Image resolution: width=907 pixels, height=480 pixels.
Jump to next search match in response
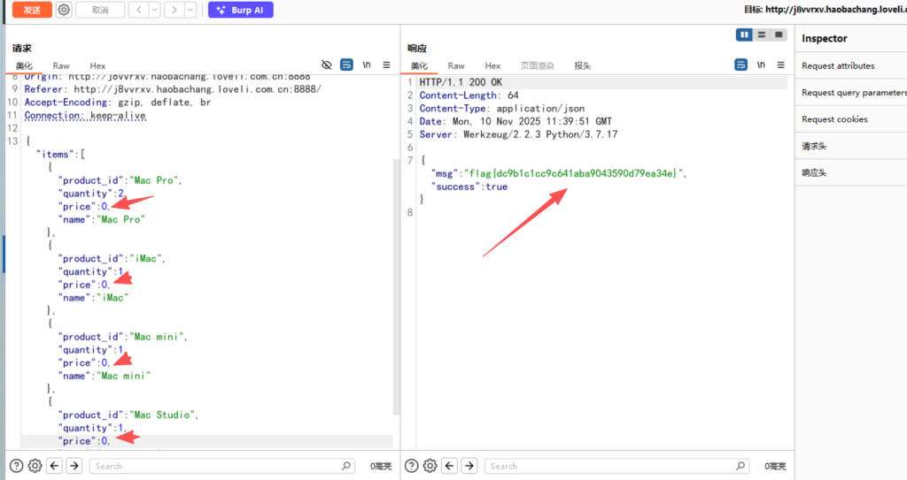point(469,466)
